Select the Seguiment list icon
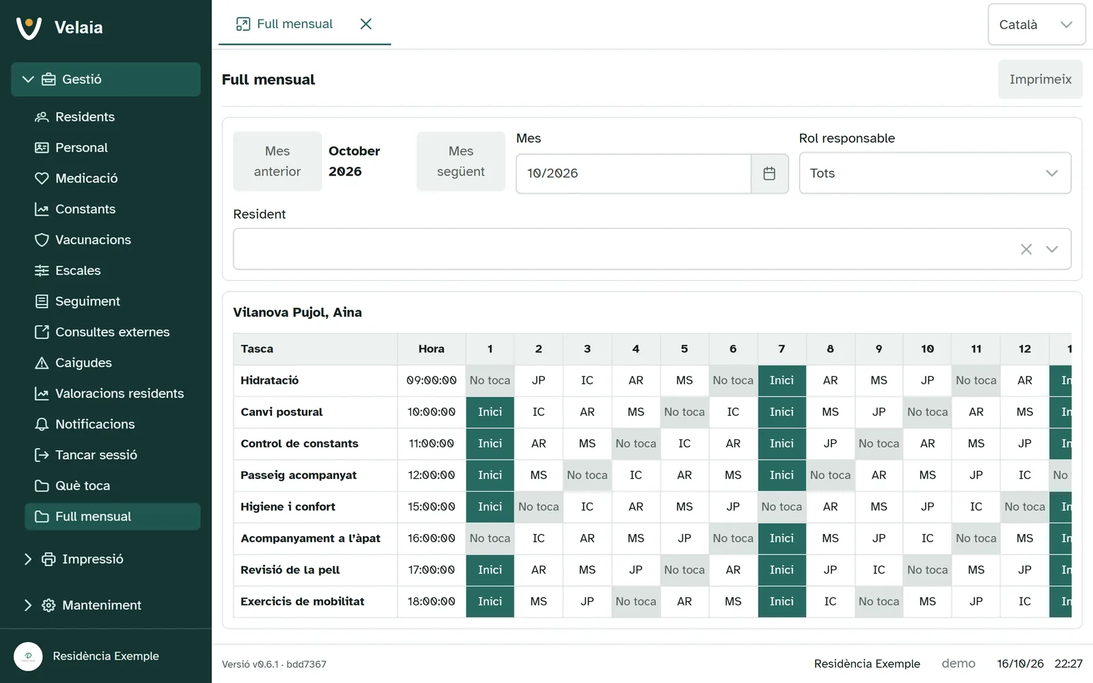 click(42, 301)
